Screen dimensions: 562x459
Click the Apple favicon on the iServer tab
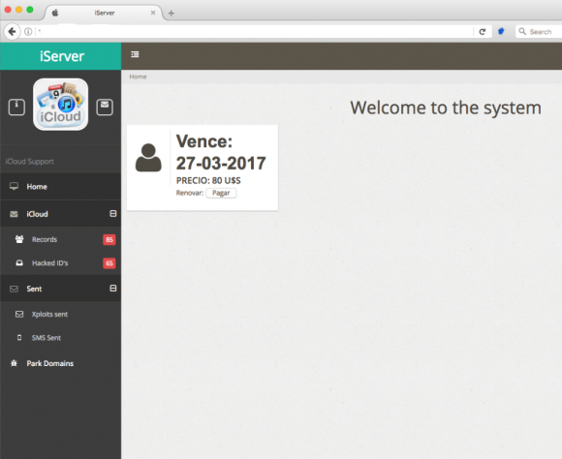tap(55, 13)
